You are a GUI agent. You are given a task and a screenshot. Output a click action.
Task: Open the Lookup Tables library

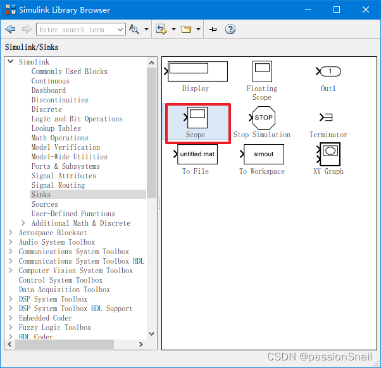56,128
